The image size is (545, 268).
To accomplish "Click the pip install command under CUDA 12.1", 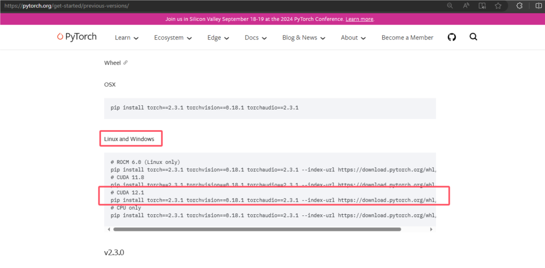I will 273,200.
